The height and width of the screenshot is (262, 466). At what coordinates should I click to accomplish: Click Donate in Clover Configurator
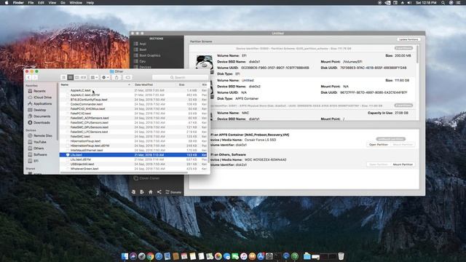(x=173, y=192)
